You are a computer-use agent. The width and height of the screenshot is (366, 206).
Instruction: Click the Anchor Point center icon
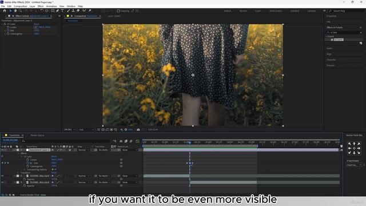[x=354, y=148]
